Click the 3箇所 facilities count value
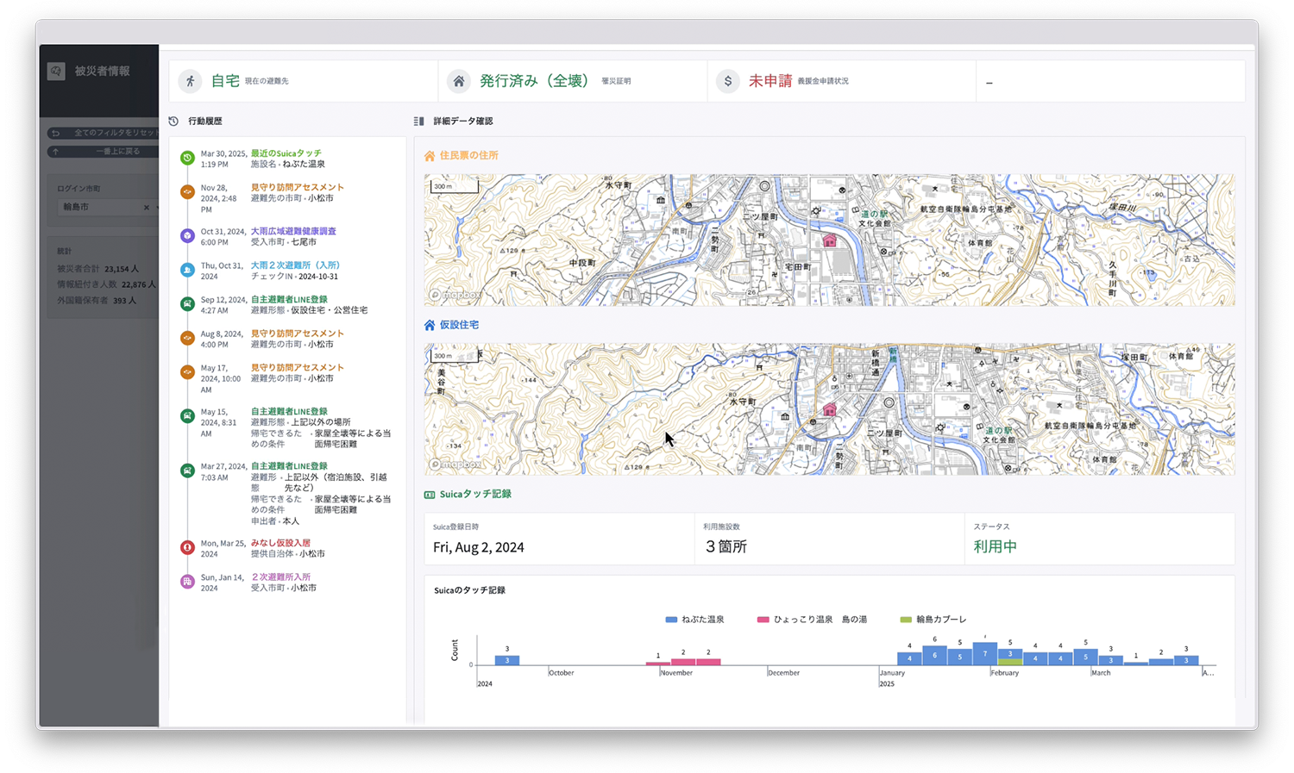This screenshot has width=1294, height=773. 726,547
